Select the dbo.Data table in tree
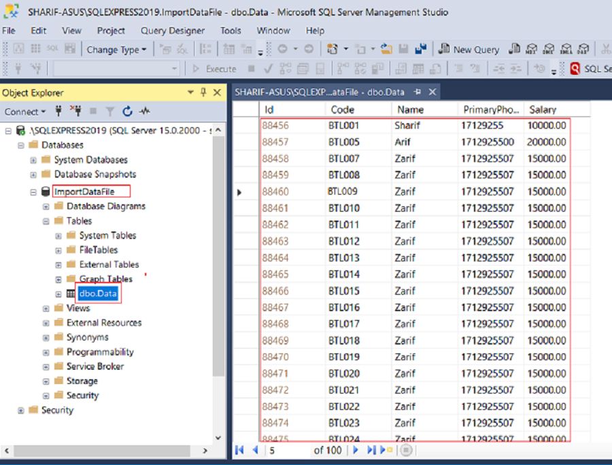612x465 pixels. [x=98, y=293]
